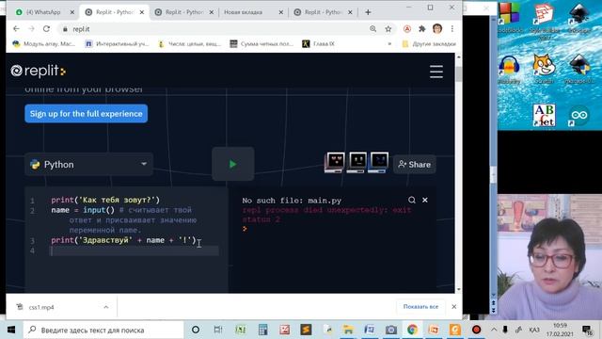Select the third multiplayer avatar computer icon
The image size is (602, 339).
(x=378, y=162)
